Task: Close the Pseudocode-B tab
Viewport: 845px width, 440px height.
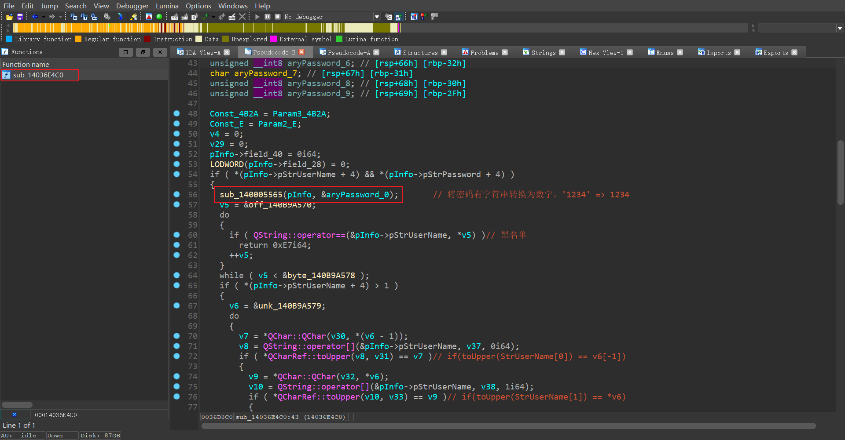Action: [301, 52]
